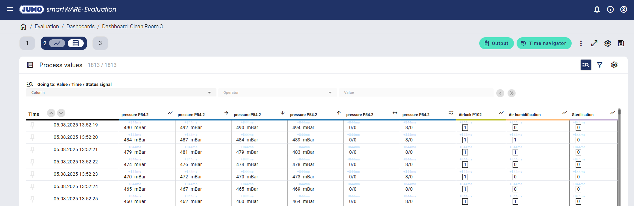Image resolution: width=634 pixels, height=206 pixels.
Task: Open the Time navigator
Action: click(x=544, y=43)
